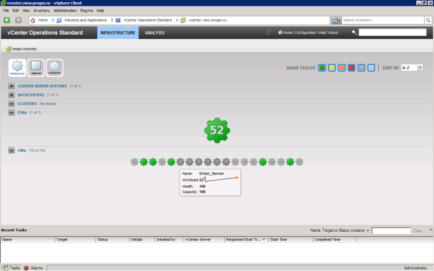The height and width of the screenshot is (271, 434).
Task: Click the Help link in the header
Action: pos(322,33)
